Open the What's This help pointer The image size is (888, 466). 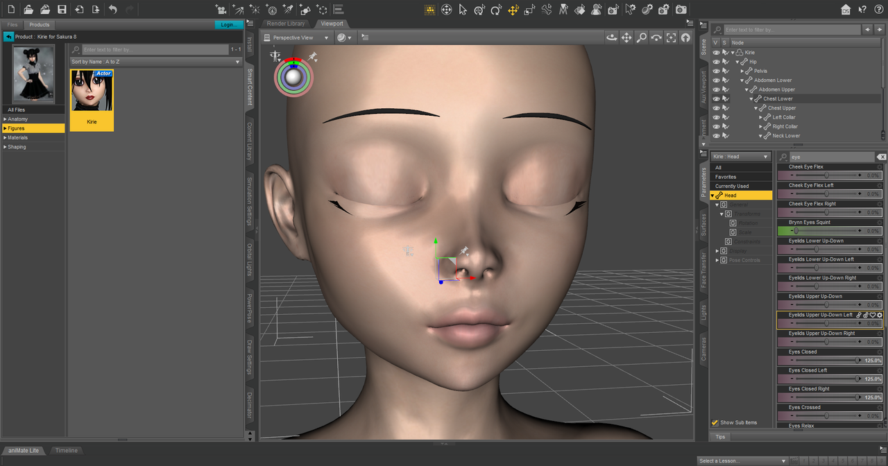[x=862, y=10]
